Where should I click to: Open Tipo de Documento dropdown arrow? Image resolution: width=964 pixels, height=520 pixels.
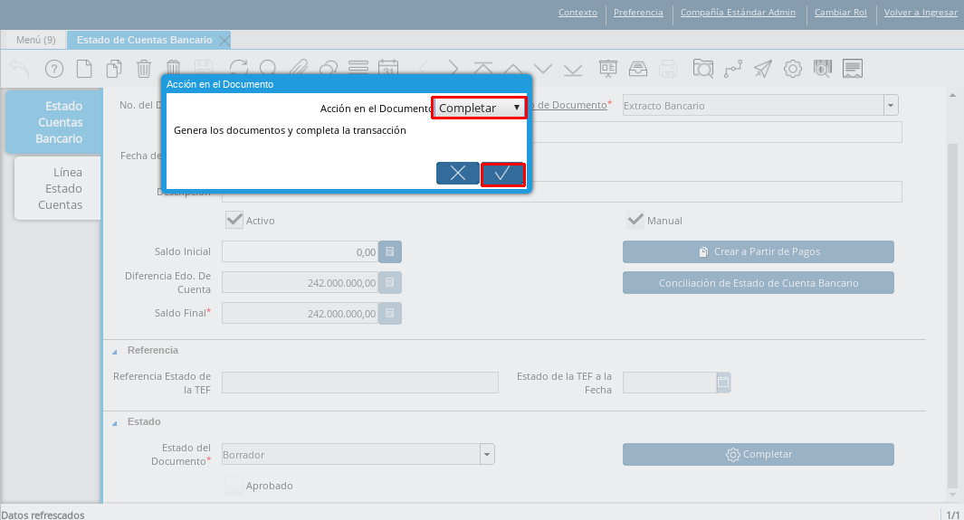(x=891, y=106)
